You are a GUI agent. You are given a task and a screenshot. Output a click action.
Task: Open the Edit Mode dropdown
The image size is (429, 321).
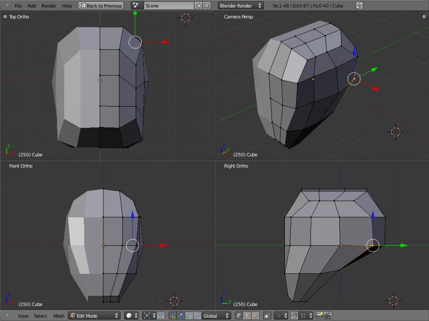pos(94,316)
